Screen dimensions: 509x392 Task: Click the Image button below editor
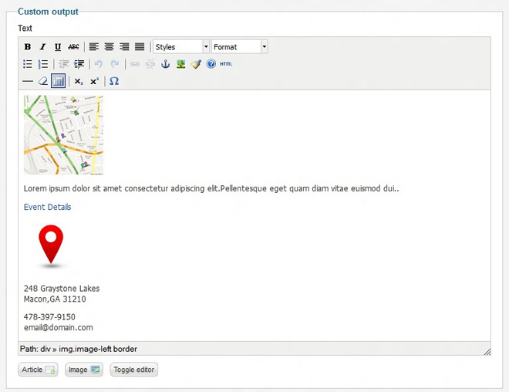(x=83, y=370)
